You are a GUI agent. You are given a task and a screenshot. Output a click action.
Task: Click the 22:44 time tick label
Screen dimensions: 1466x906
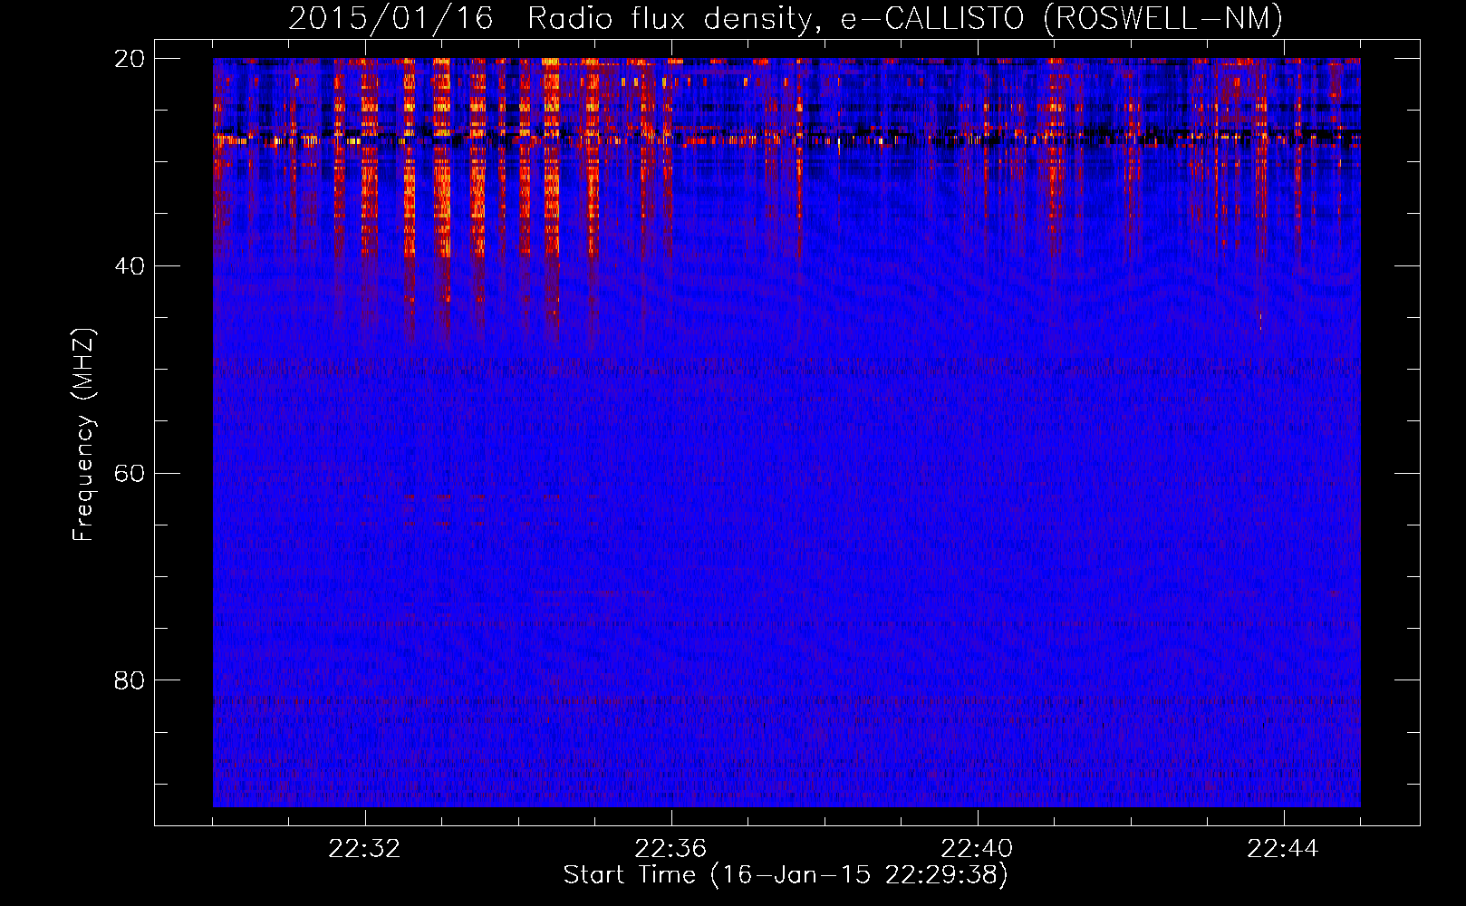point(1283,849)
